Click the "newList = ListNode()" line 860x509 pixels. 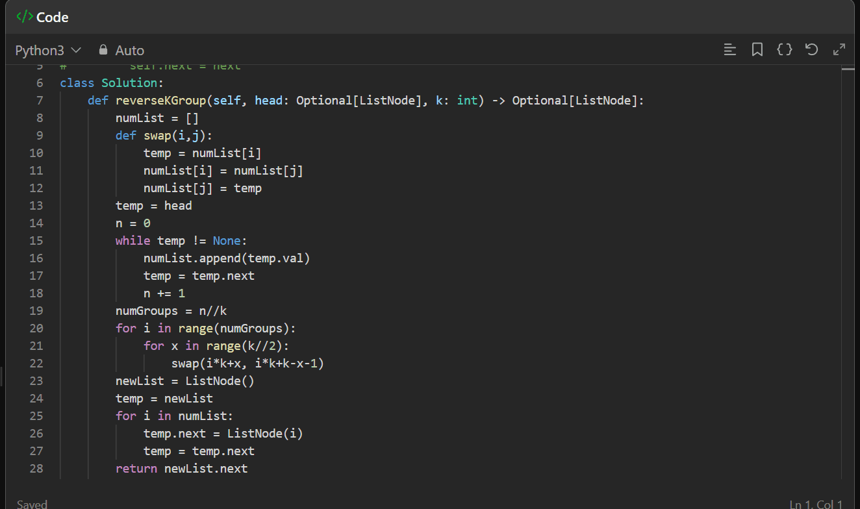185,380
